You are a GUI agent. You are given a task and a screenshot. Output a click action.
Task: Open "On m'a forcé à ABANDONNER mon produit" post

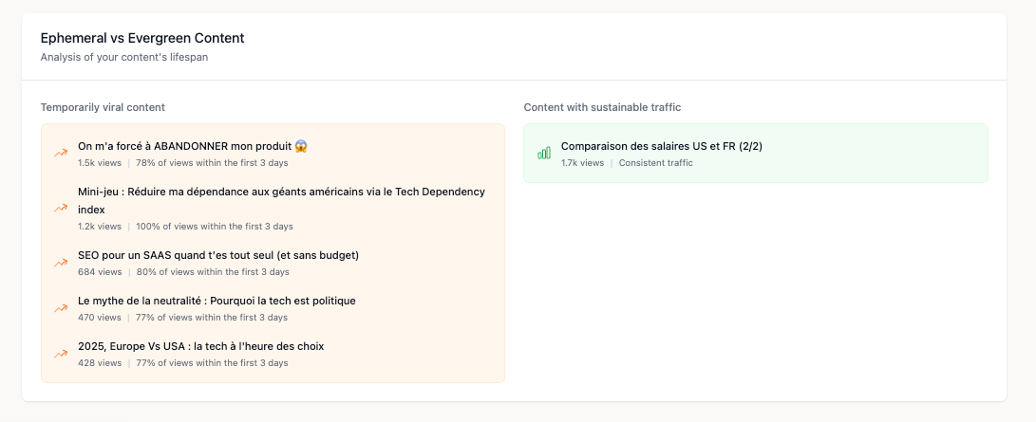point(193,146)
